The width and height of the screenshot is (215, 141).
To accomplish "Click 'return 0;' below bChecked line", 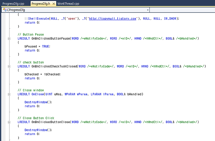I will click(32, 78).
